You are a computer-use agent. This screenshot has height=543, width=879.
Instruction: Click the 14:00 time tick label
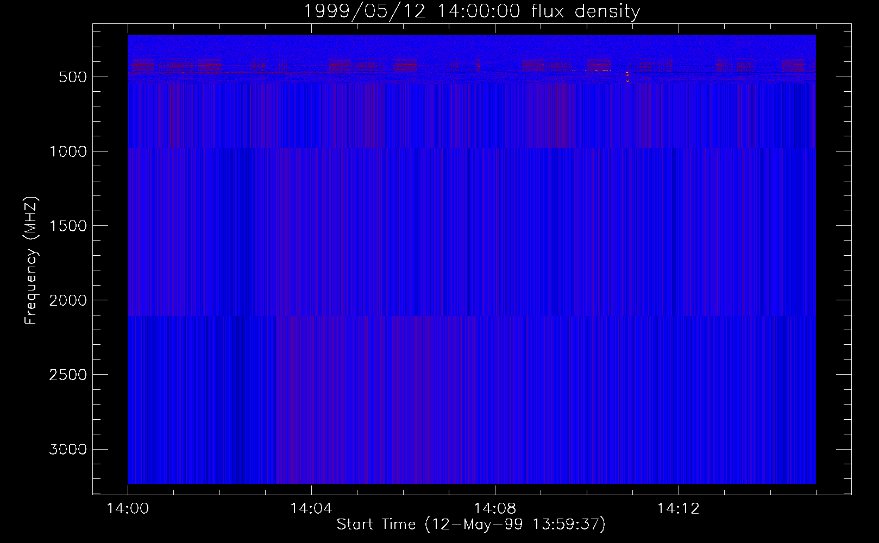128,509
